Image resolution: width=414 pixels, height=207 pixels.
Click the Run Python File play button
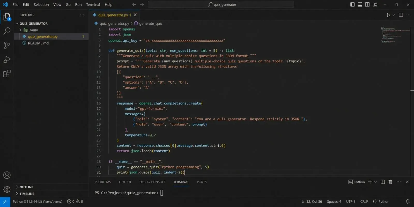(x=388, y=15)
